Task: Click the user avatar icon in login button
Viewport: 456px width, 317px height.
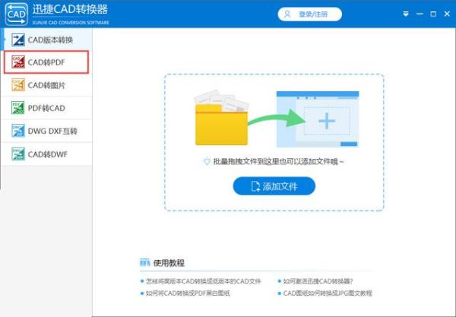Action: tap(287, 14)
